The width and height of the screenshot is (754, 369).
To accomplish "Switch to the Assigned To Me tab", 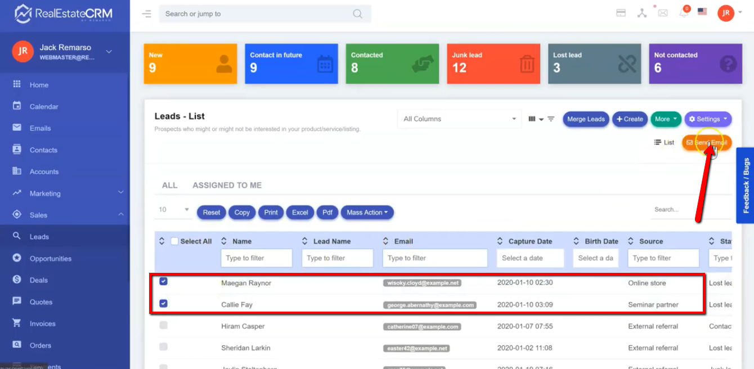I will (227, 185).
